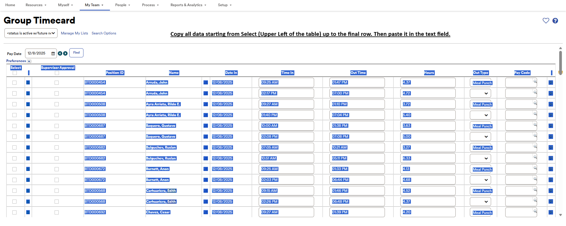Open Chavez, Cesar name link
566x226 pixels.
coord(158,212)
